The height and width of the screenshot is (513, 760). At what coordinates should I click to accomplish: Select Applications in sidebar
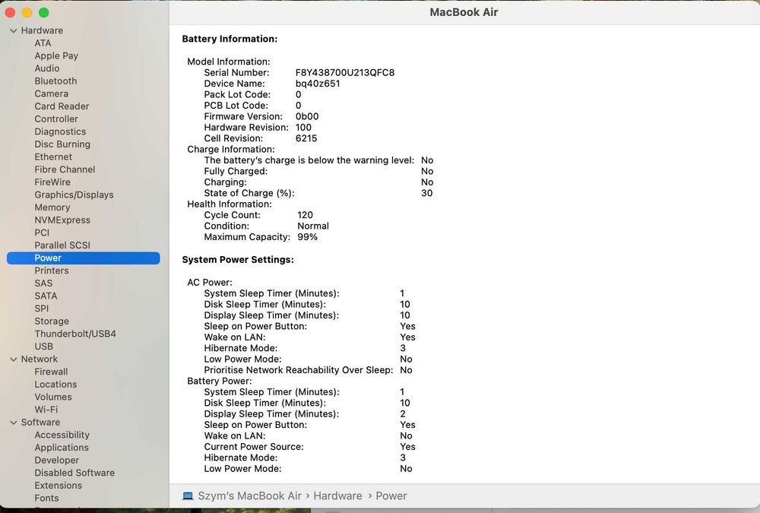[x=62, y=448]
